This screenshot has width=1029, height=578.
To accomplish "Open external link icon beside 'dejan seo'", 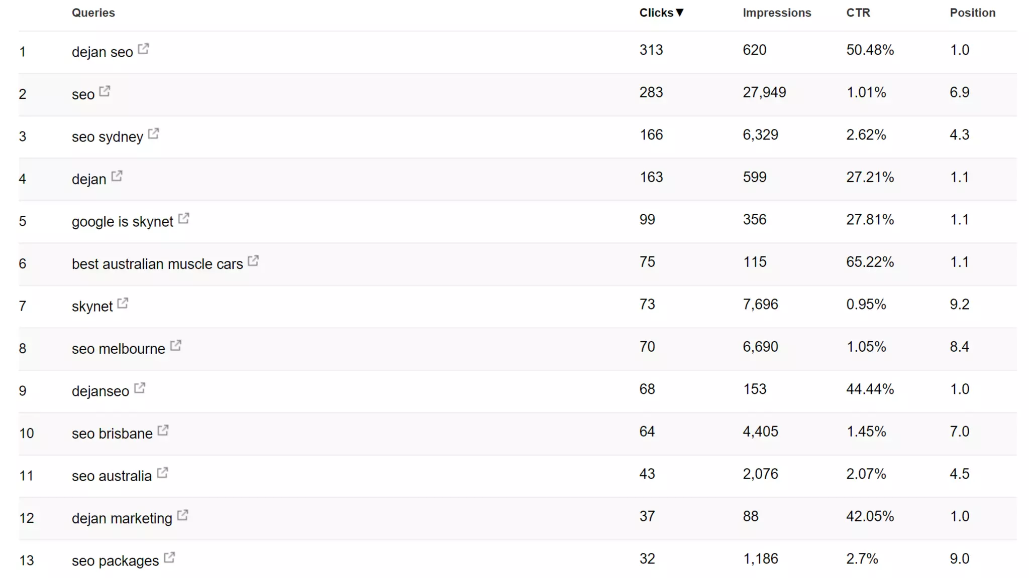I will coord(144,49).
